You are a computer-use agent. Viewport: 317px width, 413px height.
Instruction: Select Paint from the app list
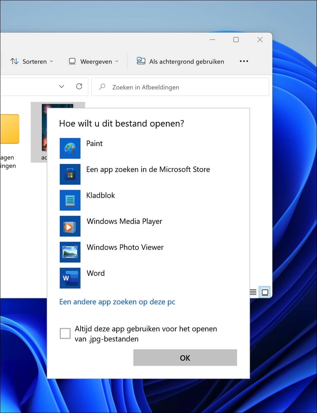click(94, 144)
